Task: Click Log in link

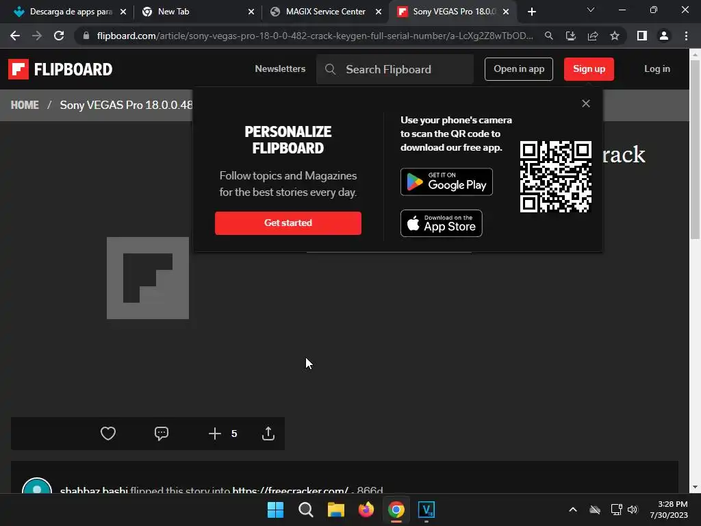Action: point(657,69)
